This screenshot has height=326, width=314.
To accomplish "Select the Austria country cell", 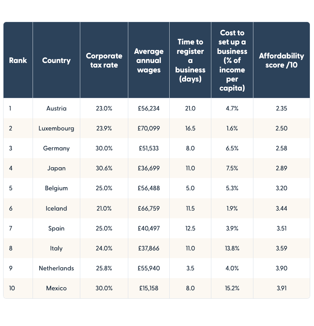I will coord(56,108).
